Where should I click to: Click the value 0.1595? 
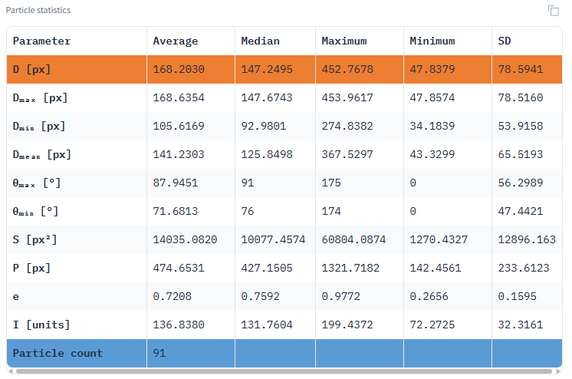click(518, 296)
